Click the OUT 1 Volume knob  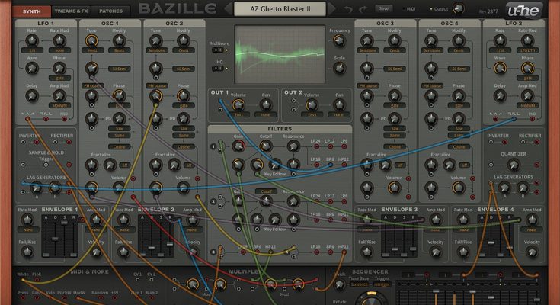point(240,105)
